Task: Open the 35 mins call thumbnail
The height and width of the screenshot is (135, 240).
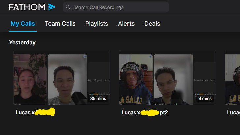Action: coord(62,77)
